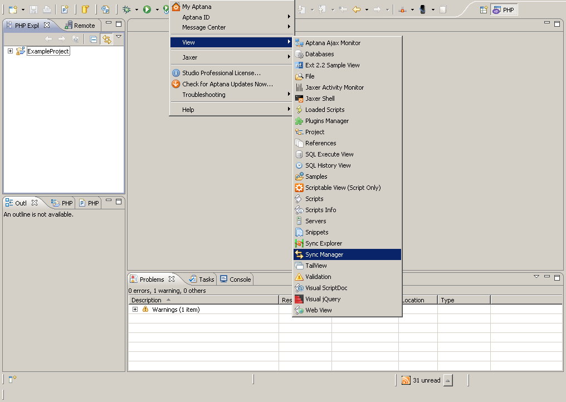566x402 pixels.
Task: Open the Debug dropdown arrow
Action: (x=136, y=9)
